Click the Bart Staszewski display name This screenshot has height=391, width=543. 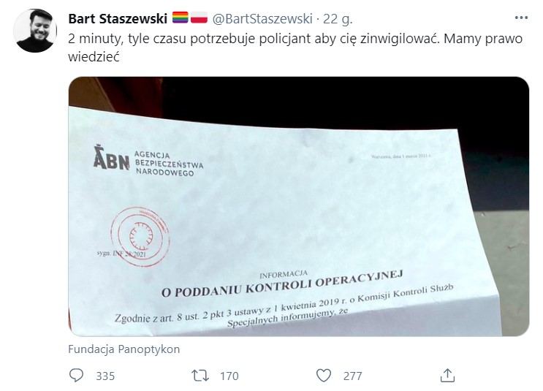coord(118,19)
